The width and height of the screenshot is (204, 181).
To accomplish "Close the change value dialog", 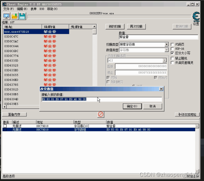I will point(161,89).
